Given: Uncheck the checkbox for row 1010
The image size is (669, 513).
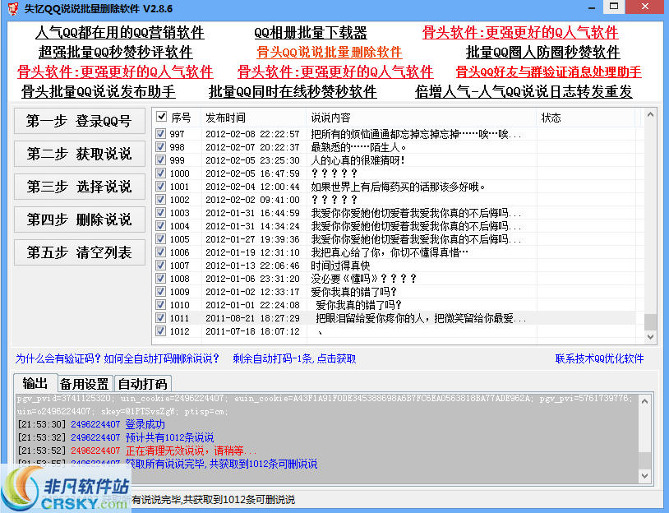Looking at the screenshot, I should coord(160,305).
